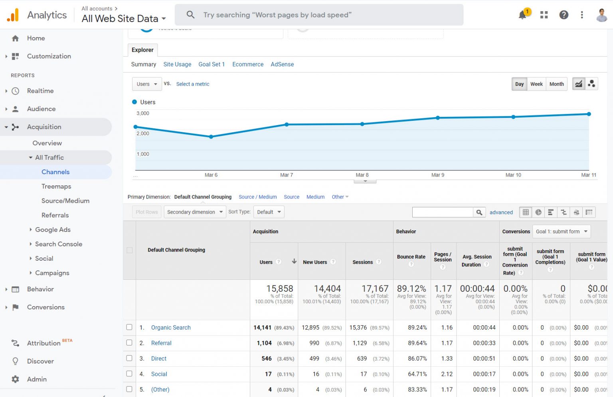Check the Organic Search row checkbox
Screen dimensions: 613x397
pyautogui.click(x=129, y=327)
